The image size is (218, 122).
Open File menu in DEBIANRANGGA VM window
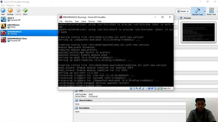point(61,21)
